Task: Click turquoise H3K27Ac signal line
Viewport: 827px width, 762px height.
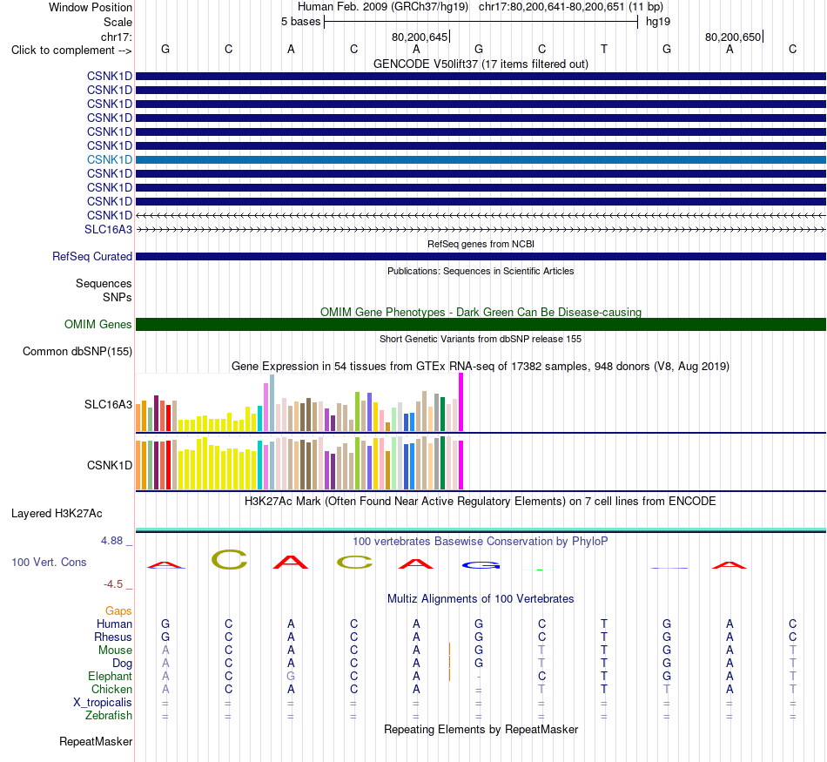Action: [481, 529]
